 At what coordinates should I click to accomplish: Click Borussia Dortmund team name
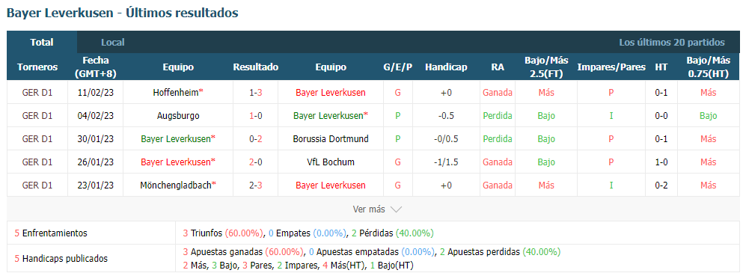point(331,139)
